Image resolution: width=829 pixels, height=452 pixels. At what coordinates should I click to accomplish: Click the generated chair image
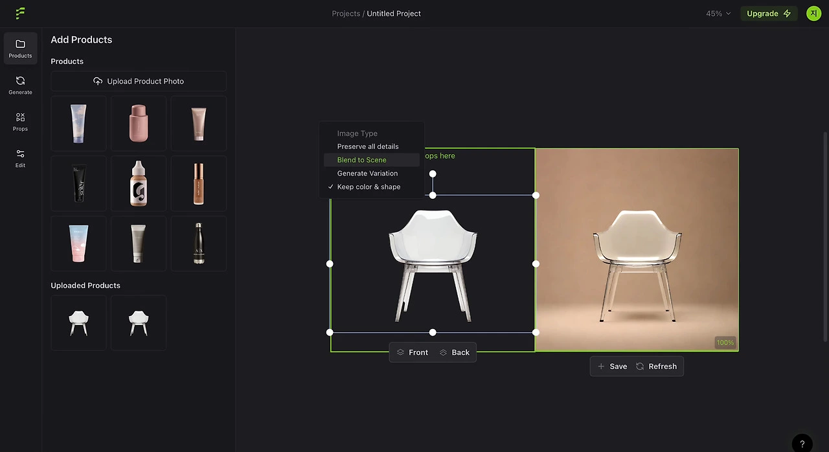[x=637, y=250]
